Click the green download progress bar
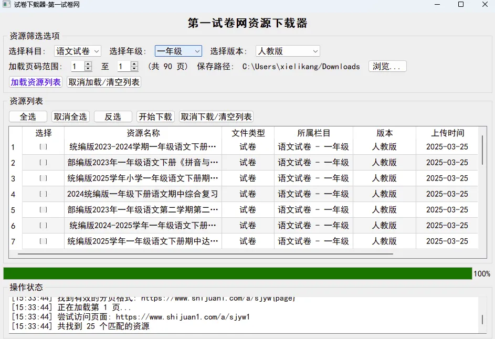The height and width of the screenshot is (339, 495). (x=237, y=273)
